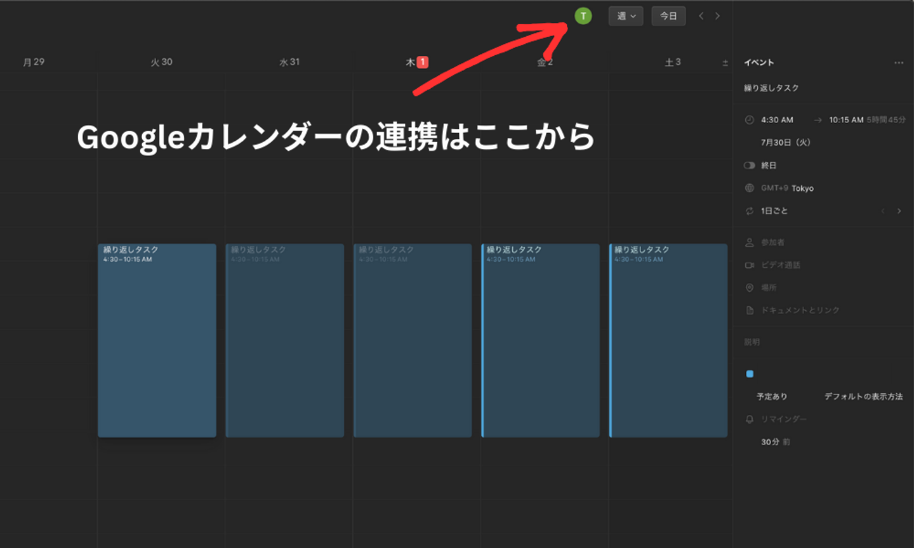The height and width of the screenshot is (548, 914).
Task: Open the 1日ごと recurrence setting
Action: (x=774, y=211)
